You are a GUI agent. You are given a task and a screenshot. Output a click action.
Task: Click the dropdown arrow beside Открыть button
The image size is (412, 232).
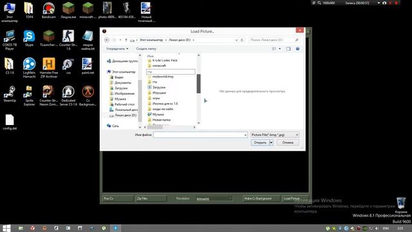[x=271, y=142]
